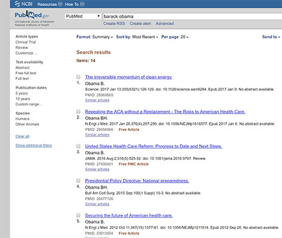Screen dimensions: 282x238
Task: Click the Clear all filters link
Action: point(22,136)
